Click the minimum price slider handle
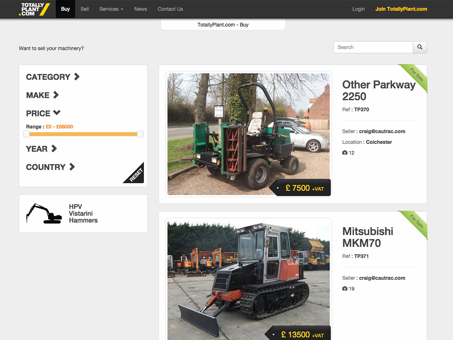 click(26, 134)
